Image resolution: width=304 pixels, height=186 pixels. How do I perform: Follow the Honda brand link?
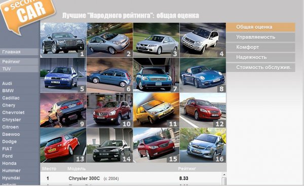(9, 163)
